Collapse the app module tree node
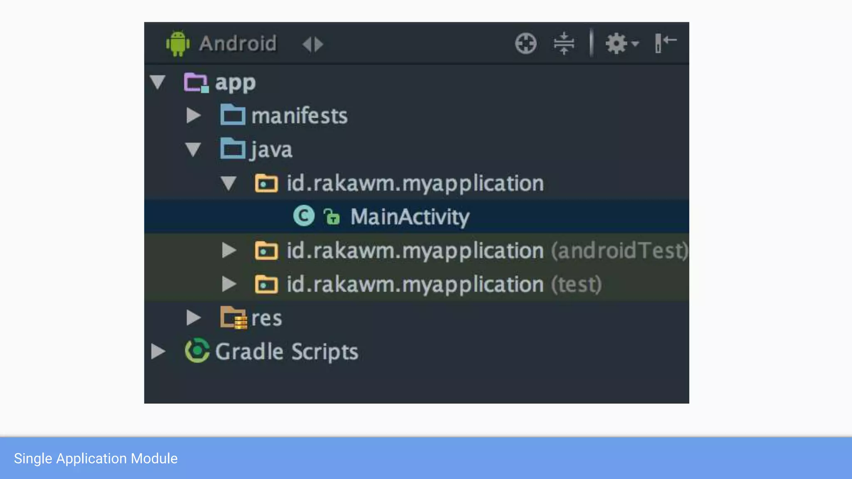Viewport: 852px width, 479px height. click(x=158, y=82)
